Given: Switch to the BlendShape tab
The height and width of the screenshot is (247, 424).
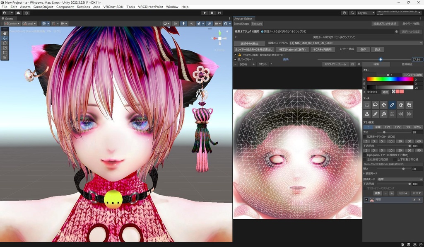Looking at the screenshot, I should point(241,24).
